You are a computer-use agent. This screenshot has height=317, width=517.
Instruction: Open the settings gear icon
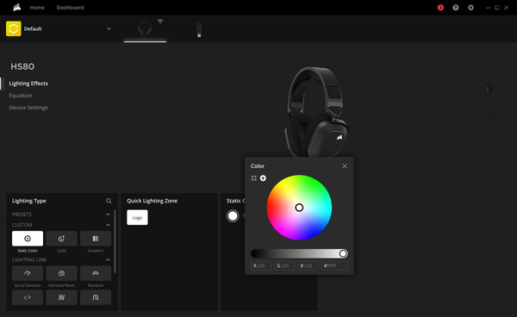click(x=470, y=8)
